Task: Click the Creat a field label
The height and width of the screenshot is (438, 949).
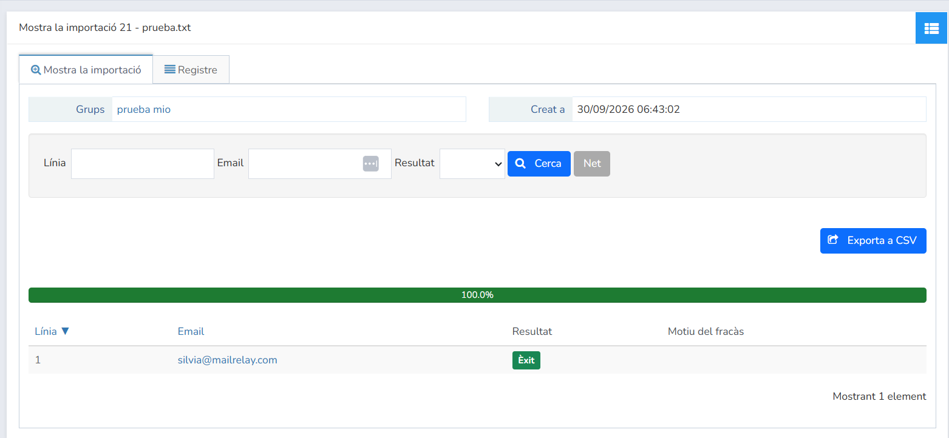Action: pyautogui.click(x=548, y=110)
